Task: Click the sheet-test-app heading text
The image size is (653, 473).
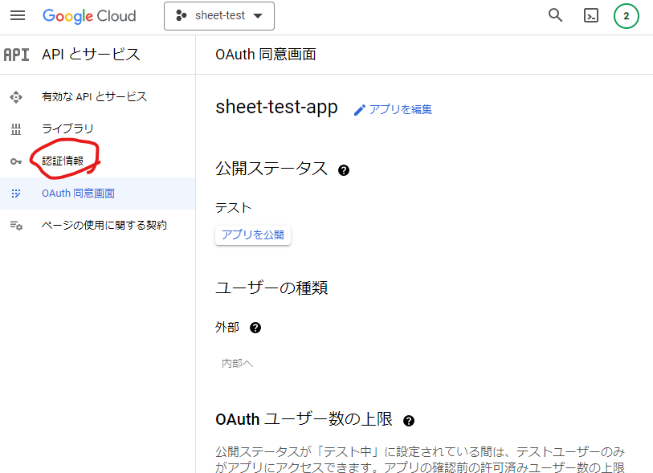Action: point(276,106)
